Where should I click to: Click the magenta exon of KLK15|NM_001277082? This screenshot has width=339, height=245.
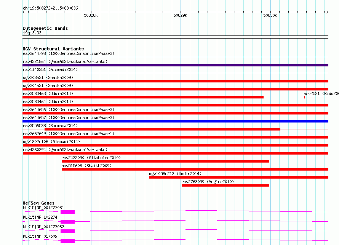[68, 231]
